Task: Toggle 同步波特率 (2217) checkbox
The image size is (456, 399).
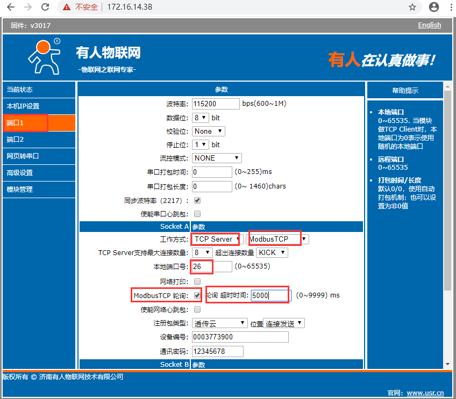Action: 197,200
